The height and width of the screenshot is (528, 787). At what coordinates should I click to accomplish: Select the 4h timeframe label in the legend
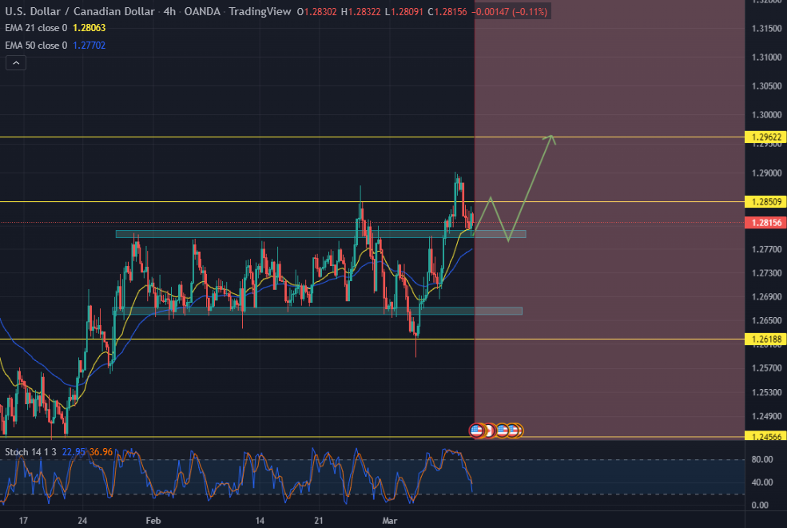pos(169,11)
